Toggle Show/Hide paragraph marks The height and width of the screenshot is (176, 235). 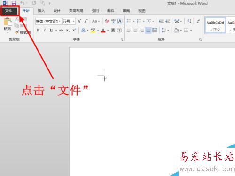198,21
